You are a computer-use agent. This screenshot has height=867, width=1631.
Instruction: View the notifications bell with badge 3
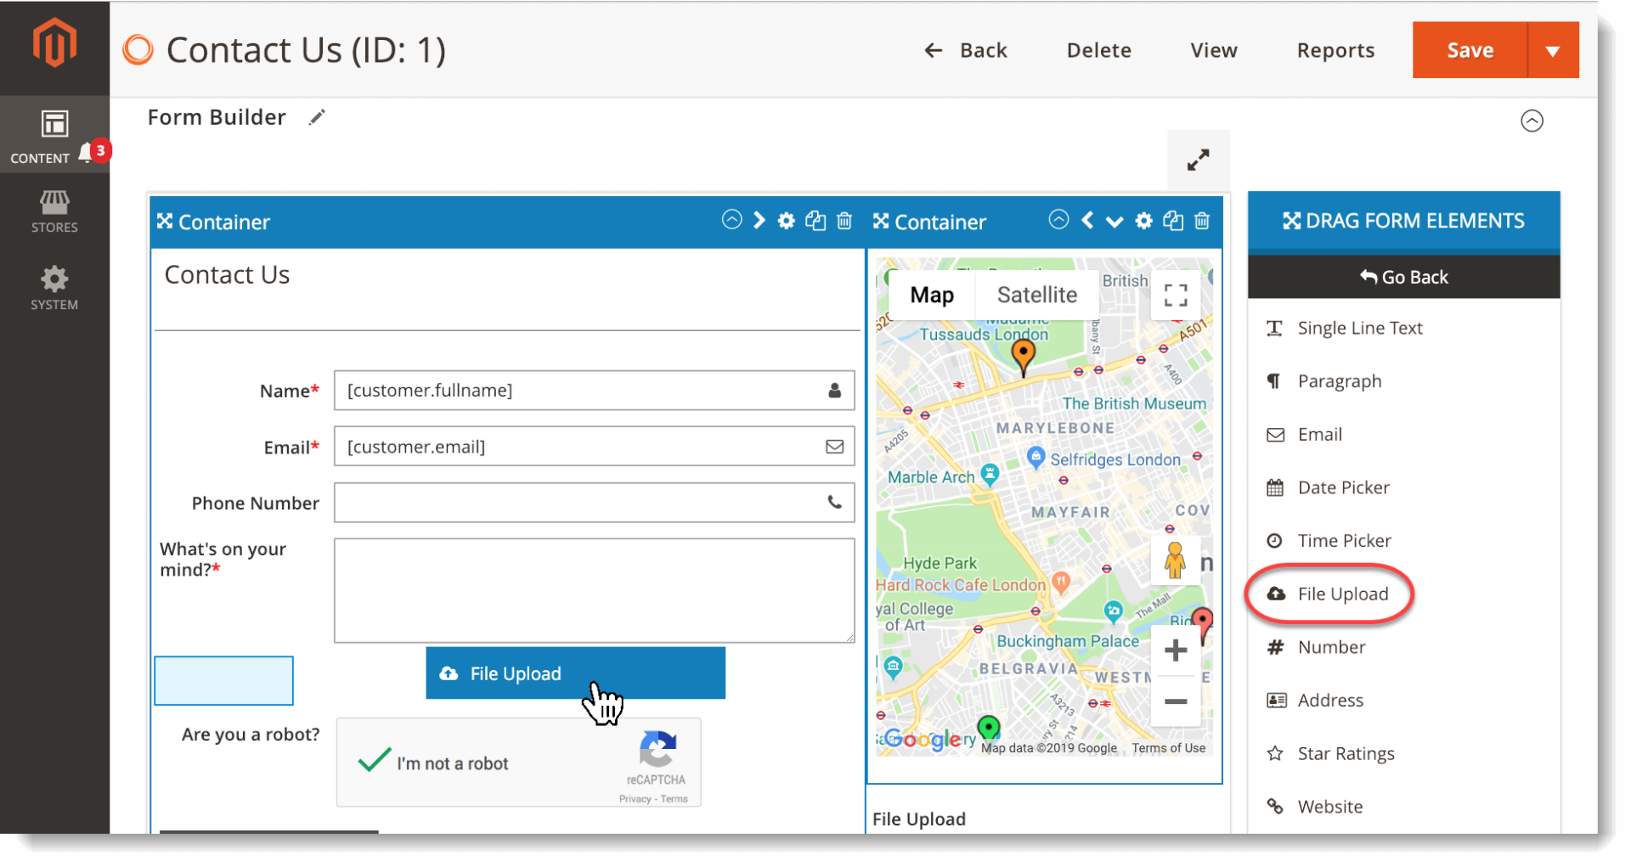[94, 152]
